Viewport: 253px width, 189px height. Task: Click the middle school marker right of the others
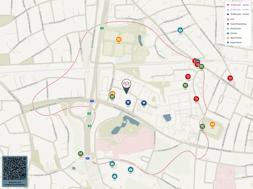(131, 169)
